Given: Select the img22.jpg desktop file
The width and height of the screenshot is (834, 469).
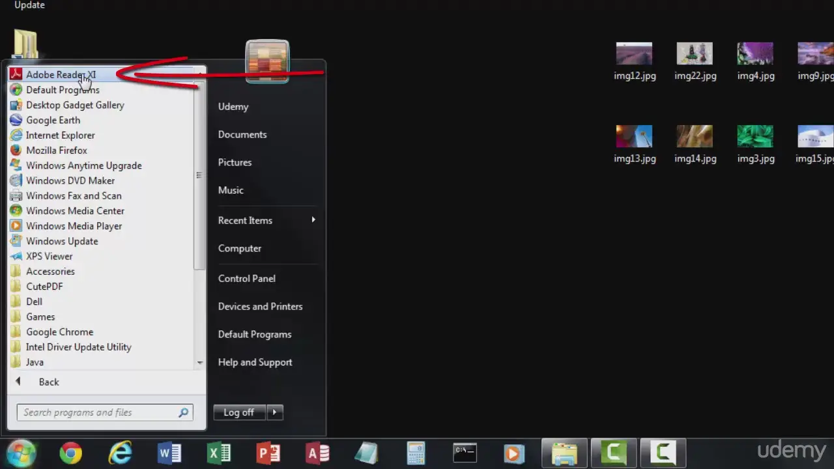Looking at the screenshot, I should [695, 62].
